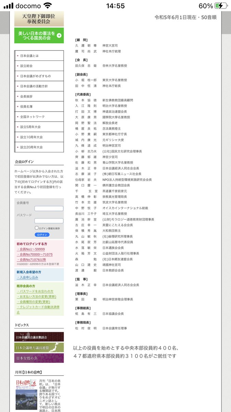Open the 設立総会 menu item

tap(39, 66)
